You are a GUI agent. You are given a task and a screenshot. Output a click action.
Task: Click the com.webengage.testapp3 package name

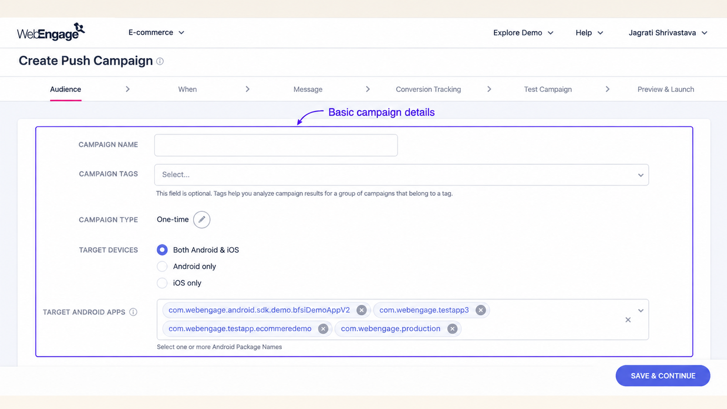click(x=424, y=310)
